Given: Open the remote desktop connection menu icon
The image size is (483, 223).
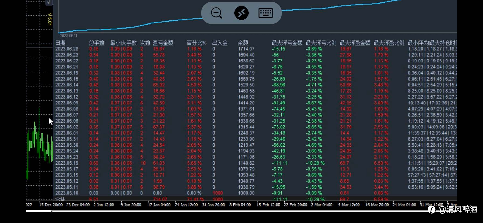Looking at the screenshot, I should (241, 13).
